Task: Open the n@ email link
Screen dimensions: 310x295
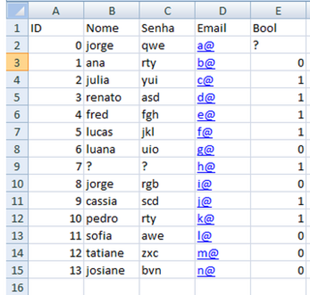Action: coord(206,270)
